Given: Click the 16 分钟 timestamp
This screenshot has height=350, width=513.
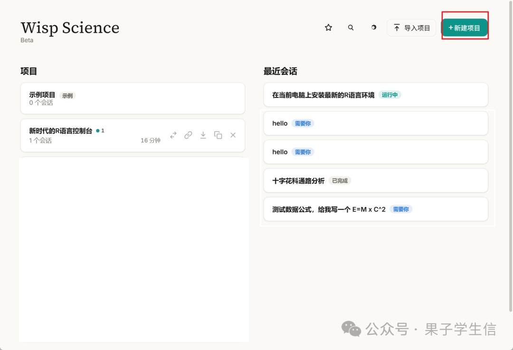Looking at the screenshot, I should tap(151, 140).
